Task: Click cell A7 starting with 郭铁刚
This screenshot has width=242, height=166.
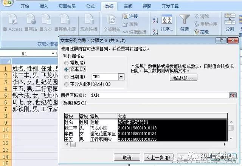Action: tap(35, 109)
